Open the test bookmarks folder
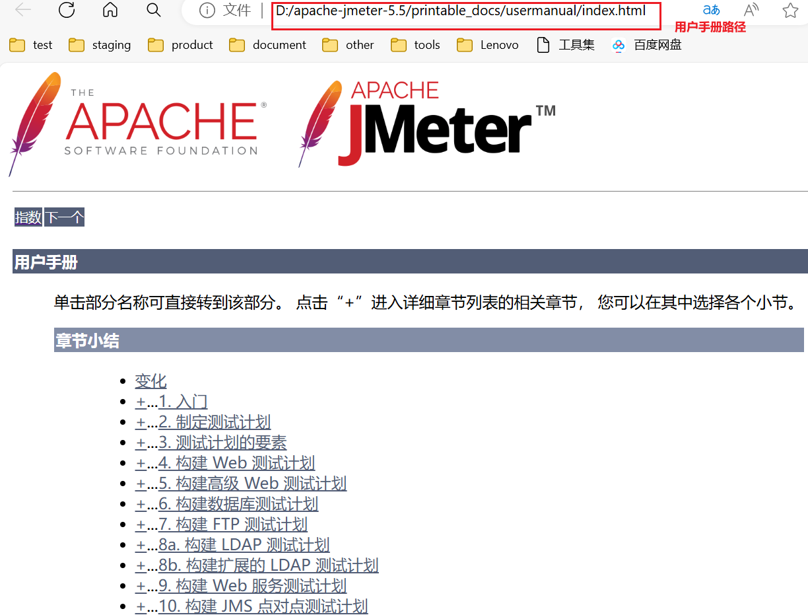The image size is (808, 615). [x=31, y=45]
